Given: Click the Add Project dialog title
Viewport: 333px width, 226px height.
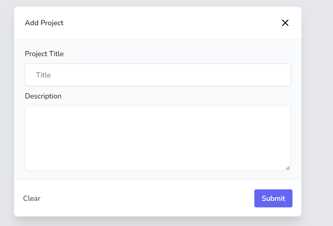Looking at the screenshot, I should [x=44, y=23].
